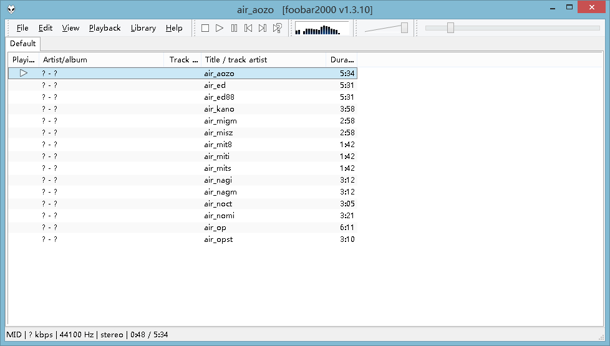Click the volume slider handle
Screen dimensions: 610x346
(x=404, y=27)
